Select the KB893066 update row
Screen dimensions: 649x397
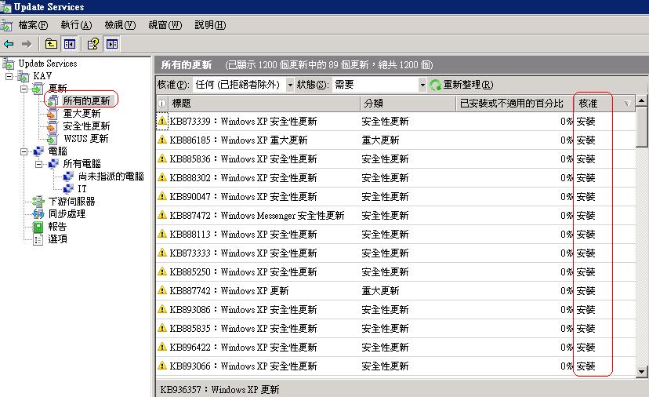[x=396, y=366]
